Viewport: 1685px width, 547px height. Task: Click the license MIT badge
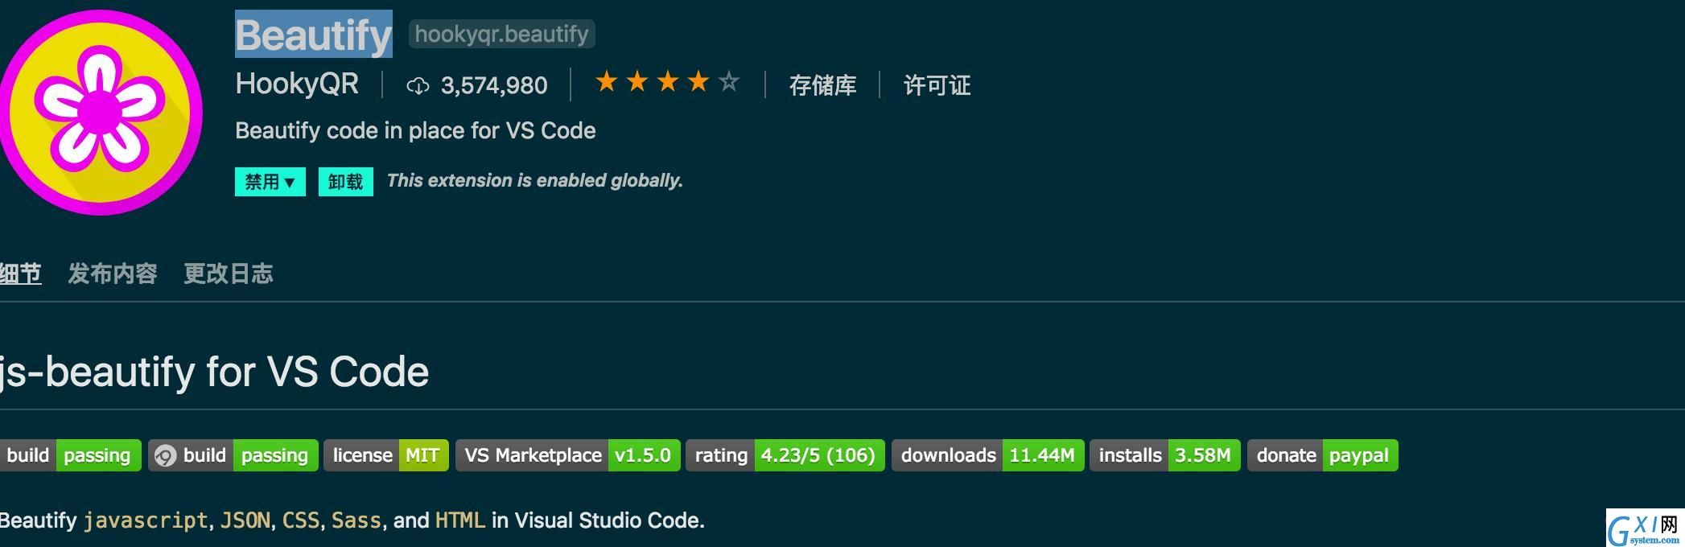pyautogui.click(x=386, y=455)
